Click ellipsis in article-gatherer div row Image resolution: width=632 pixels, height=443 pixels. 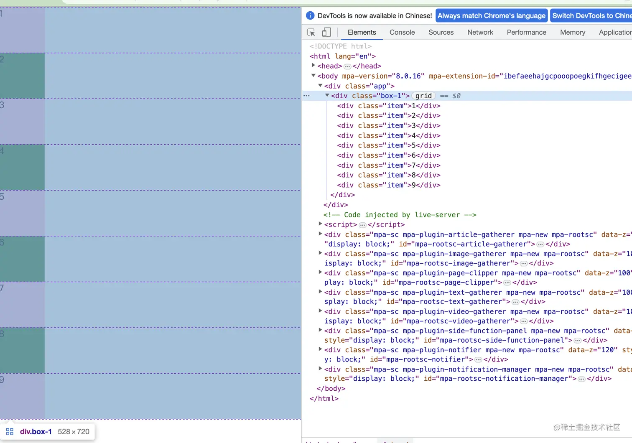[540, 244]
